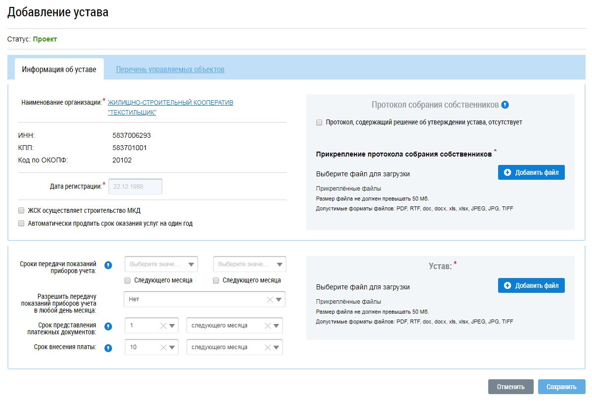This screenshot has height=401, width=592.
Task: Click Сохранить button
Action: (x=561, y=387)
